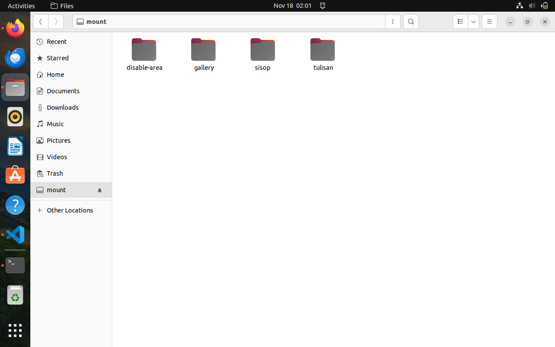Launch Rhythmbox from the dock
Viewport: 555px width, 347px height.
tap(15, 117)
